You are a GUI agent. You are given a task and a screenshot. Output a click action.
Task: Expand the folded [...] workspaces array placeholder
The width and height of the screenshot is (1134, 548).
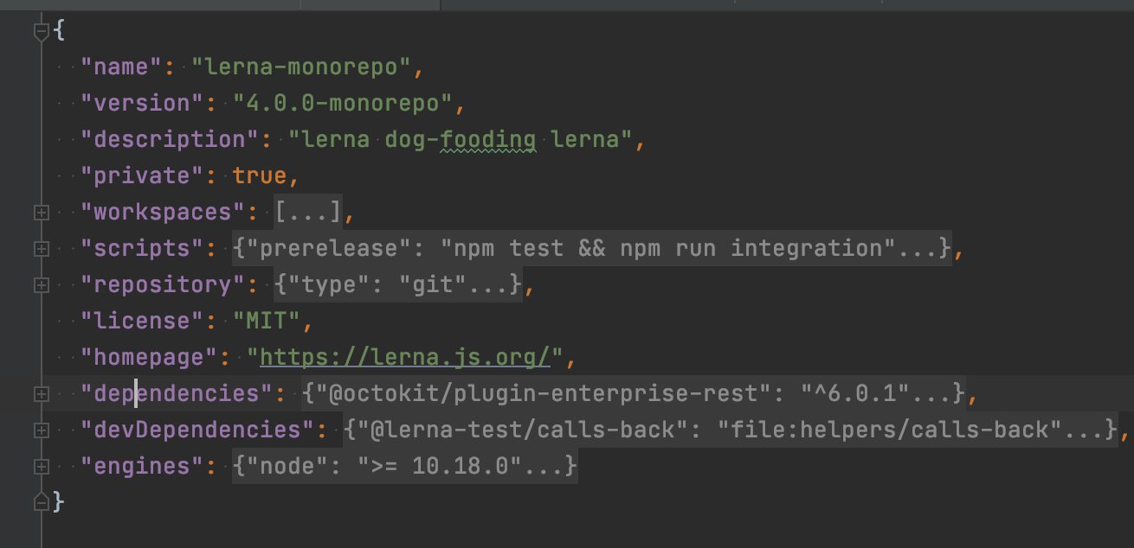[308, 212]
